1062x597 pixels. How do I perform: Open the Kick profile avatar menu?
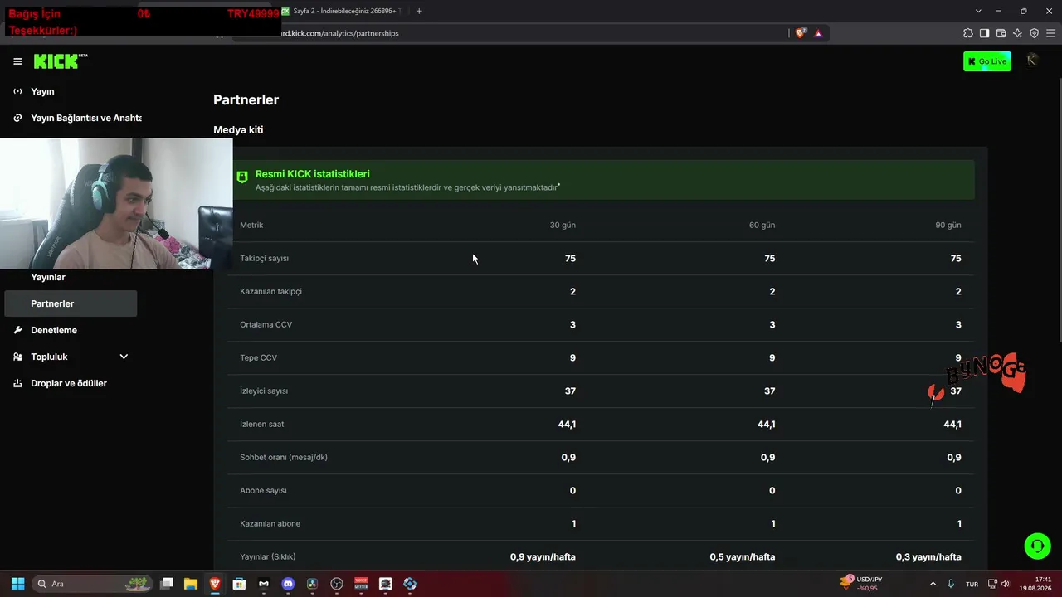(1032, 61)
